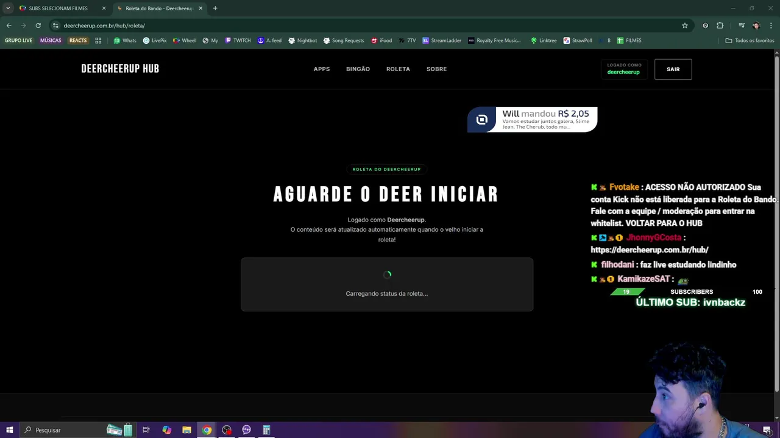Open the Song Requests bookmark
This screenshot has height=438, width=780.
tap(344, 41)
